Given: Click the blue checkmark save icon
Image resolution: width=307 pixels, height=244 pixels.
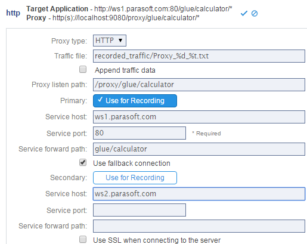Looking at the screenshot, I should click(244, 13).
